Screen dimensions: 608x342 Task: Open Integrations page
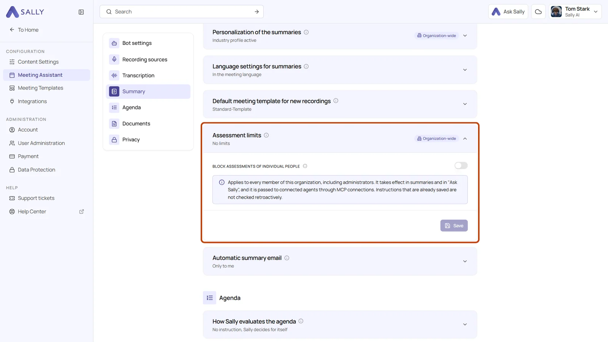[x=46, y=101]
